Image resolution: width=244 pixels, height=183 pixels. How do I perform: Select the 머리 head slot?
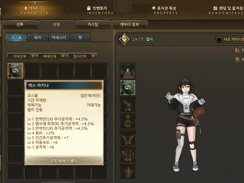coord(128,121)
